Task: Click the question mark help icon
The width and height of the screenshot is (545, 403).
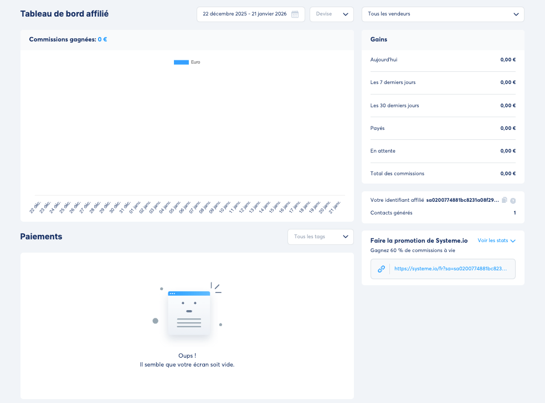Action: 513,201
